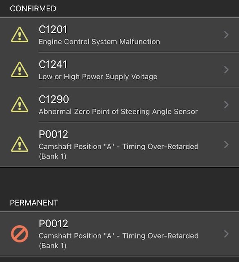The width and height of the screenshot is (239, 262).
Task: Open the permanent P0012 entry's chevron arrow
Action: click(226, 234)
